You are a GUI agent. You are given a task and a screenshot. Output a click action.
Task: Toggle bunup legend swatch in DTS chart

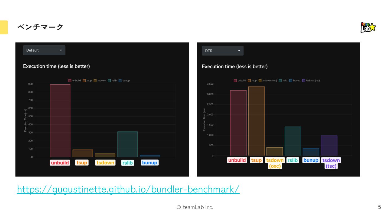click(291, 81)
